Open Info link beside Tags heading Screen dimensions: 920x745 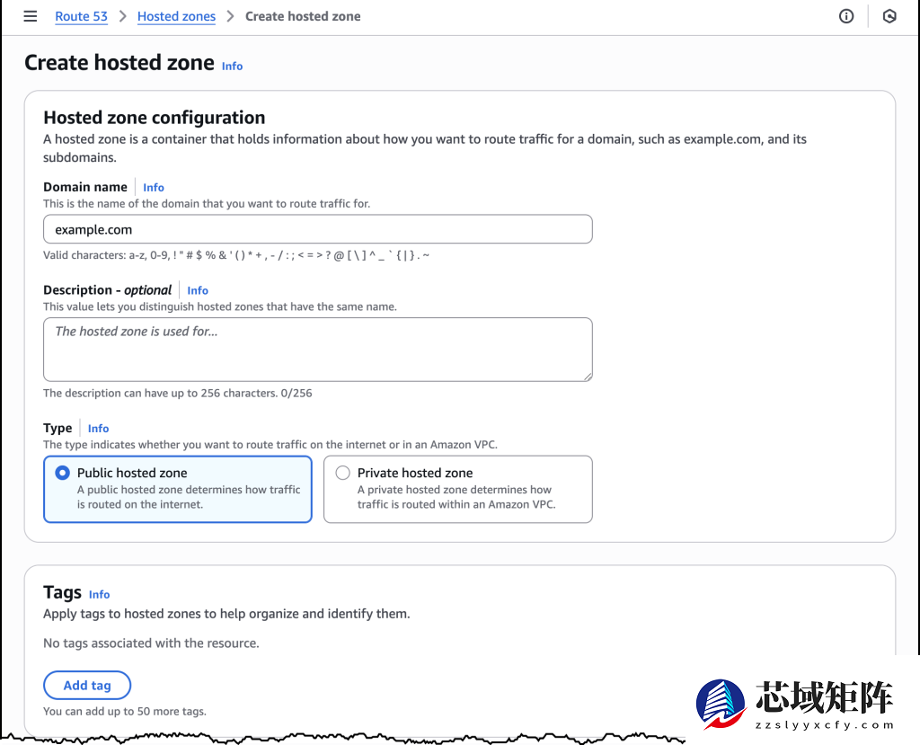pos(99,594)
